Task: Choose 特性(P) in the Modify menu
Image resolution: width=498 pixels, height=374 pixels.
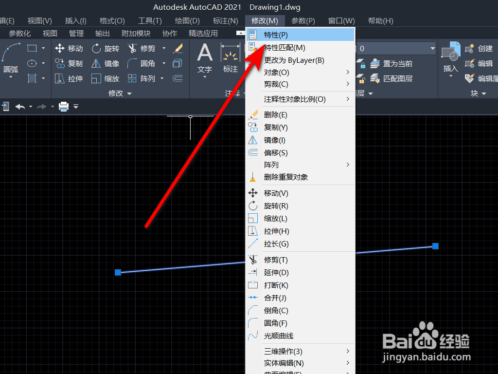Action: click(x=301, y=35)
